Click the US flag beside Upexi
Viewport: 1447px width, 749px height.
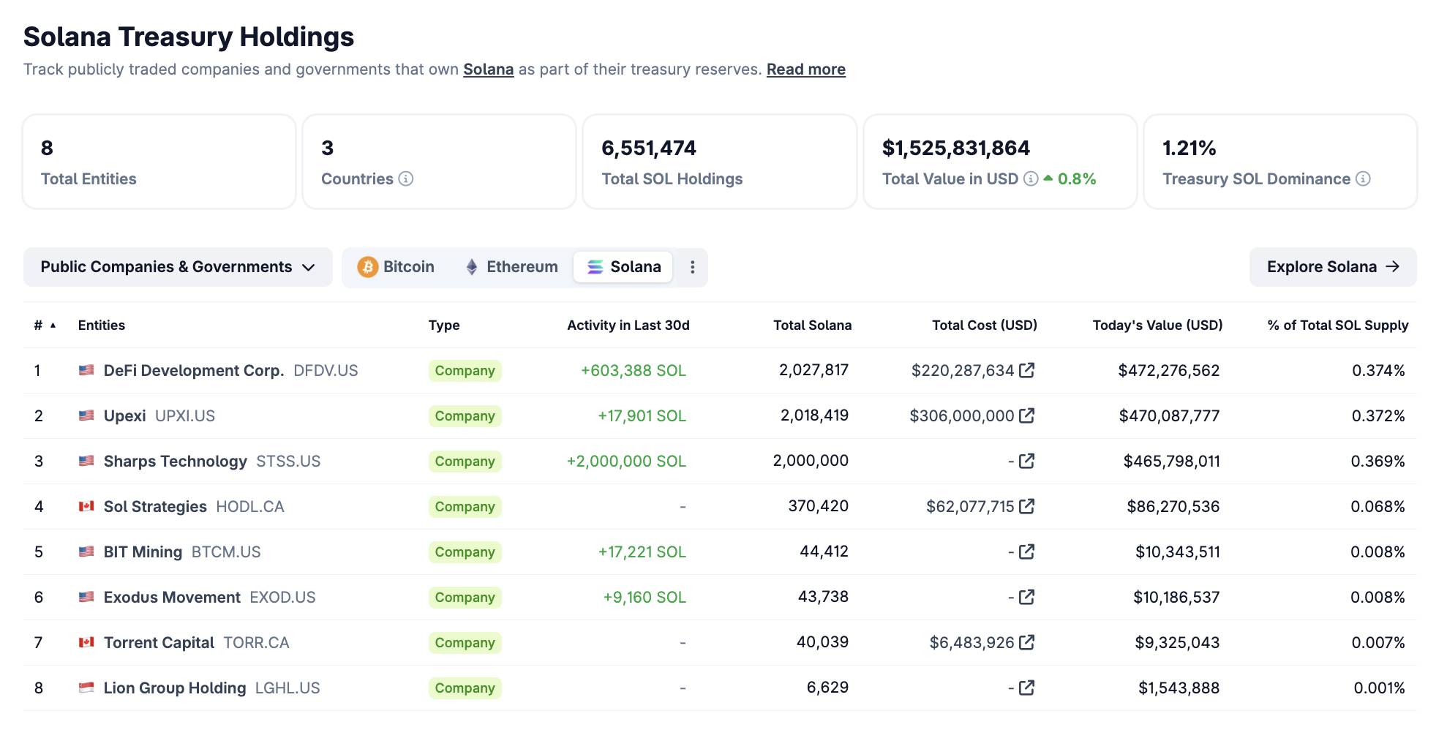click(x=86, y=415)
